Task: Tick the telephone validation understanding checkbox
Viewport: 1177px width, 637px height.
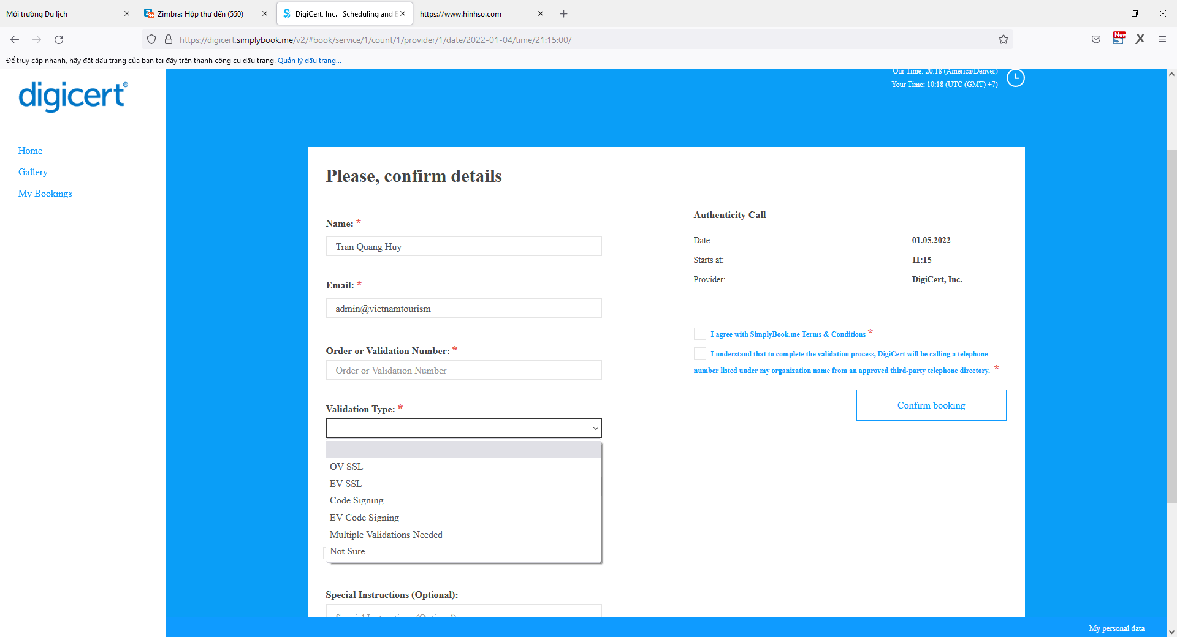Action: coord(700,353)
